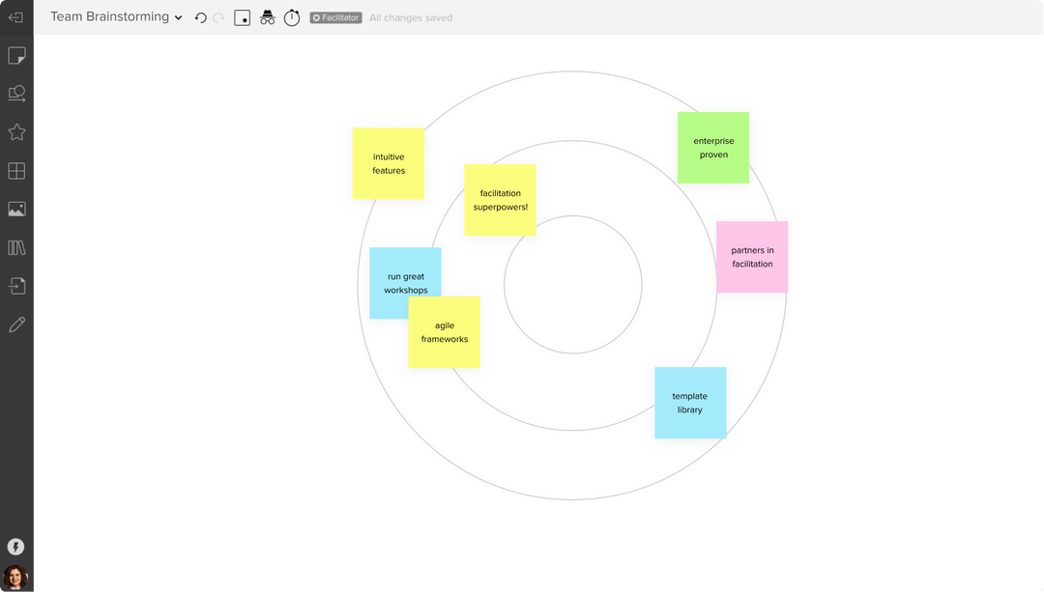Select the 'template library' blue sticky note
Image resolution: width=1044 pixels, height=592 pixels.
tap(690, 403)
